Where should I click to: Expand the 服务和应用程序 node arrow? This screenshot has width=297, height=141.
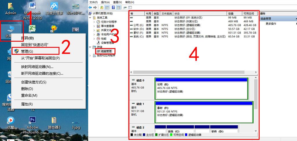coord(90,56)
